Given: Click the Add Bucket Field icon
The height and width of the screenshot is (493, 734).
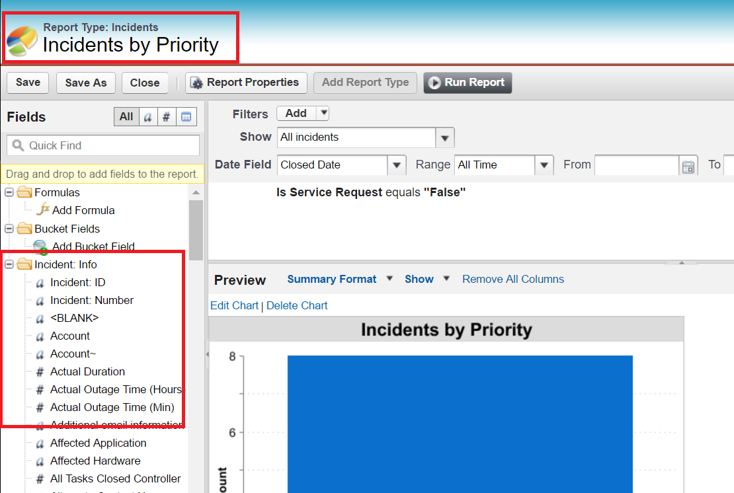Looking at the screenshot, I should [40, 246].
